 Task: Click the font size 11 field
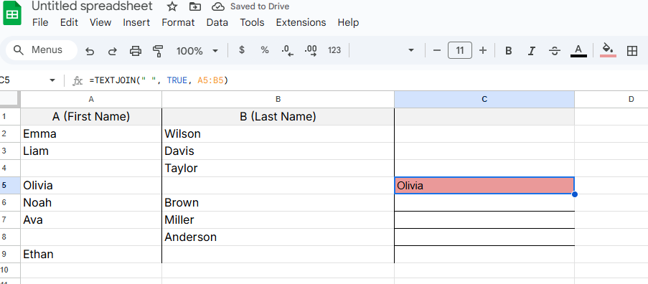tap(459, 50)
